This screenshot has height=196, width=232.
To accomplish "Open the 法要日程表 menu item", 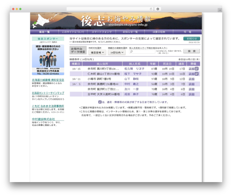I will point(159,32).
